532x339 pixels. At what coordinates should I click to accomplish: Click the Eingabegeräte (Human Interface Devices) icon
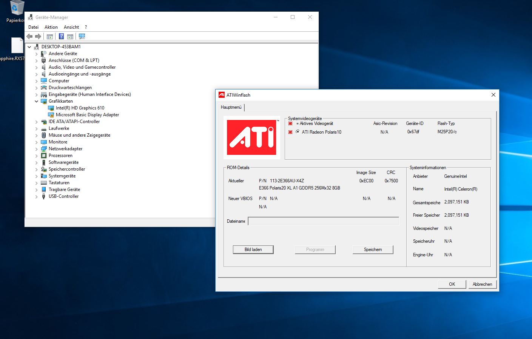[x=44, y=94]
